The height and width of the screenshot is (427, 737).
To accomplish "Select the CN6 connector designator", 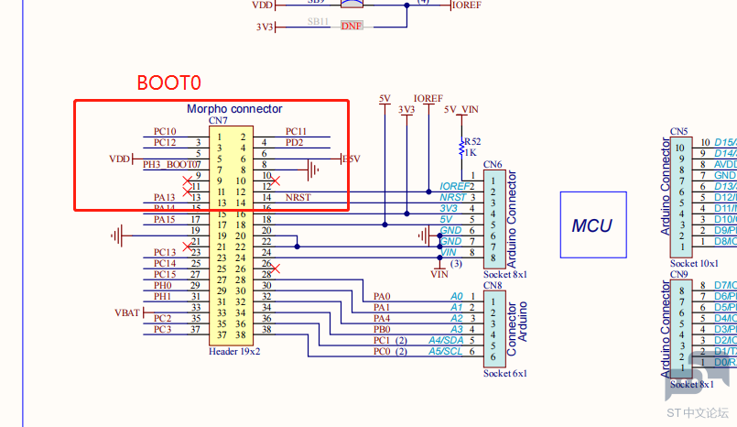I will [x=493, y=165].
